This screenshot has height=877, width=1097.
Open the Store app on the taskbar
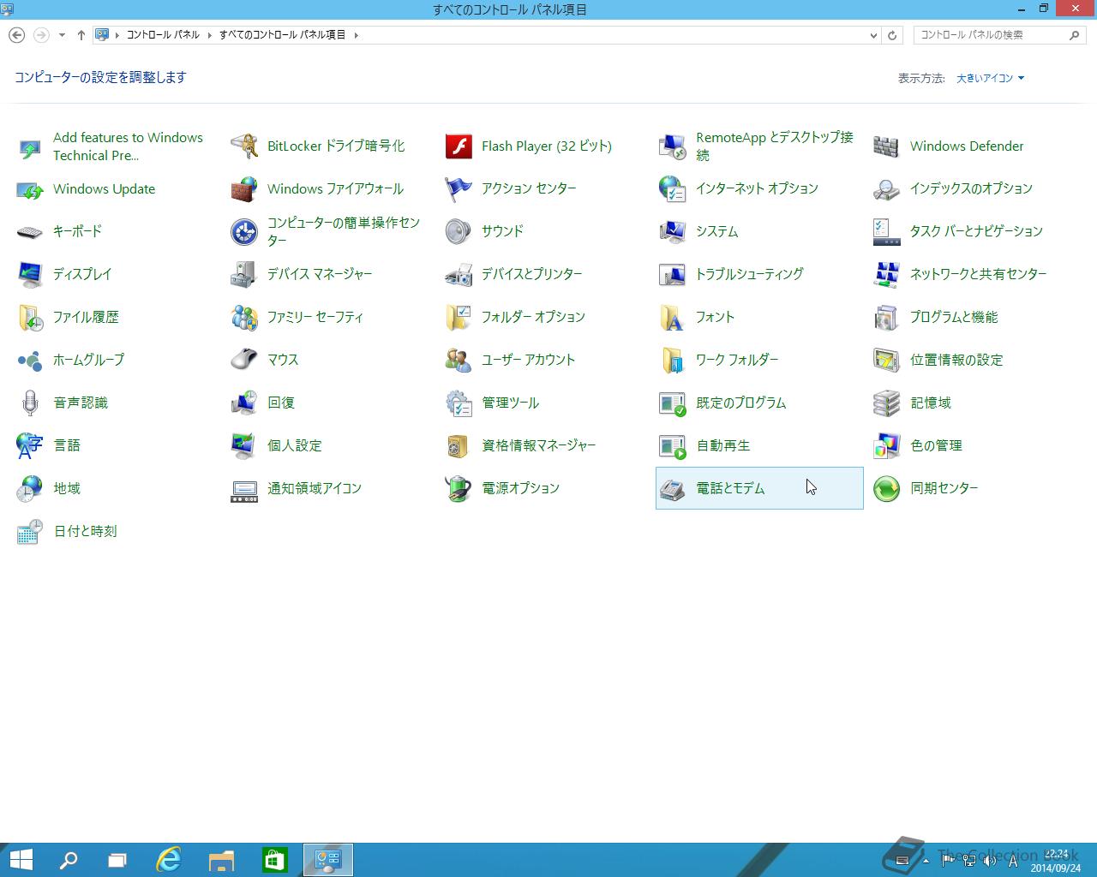point(274,860)
